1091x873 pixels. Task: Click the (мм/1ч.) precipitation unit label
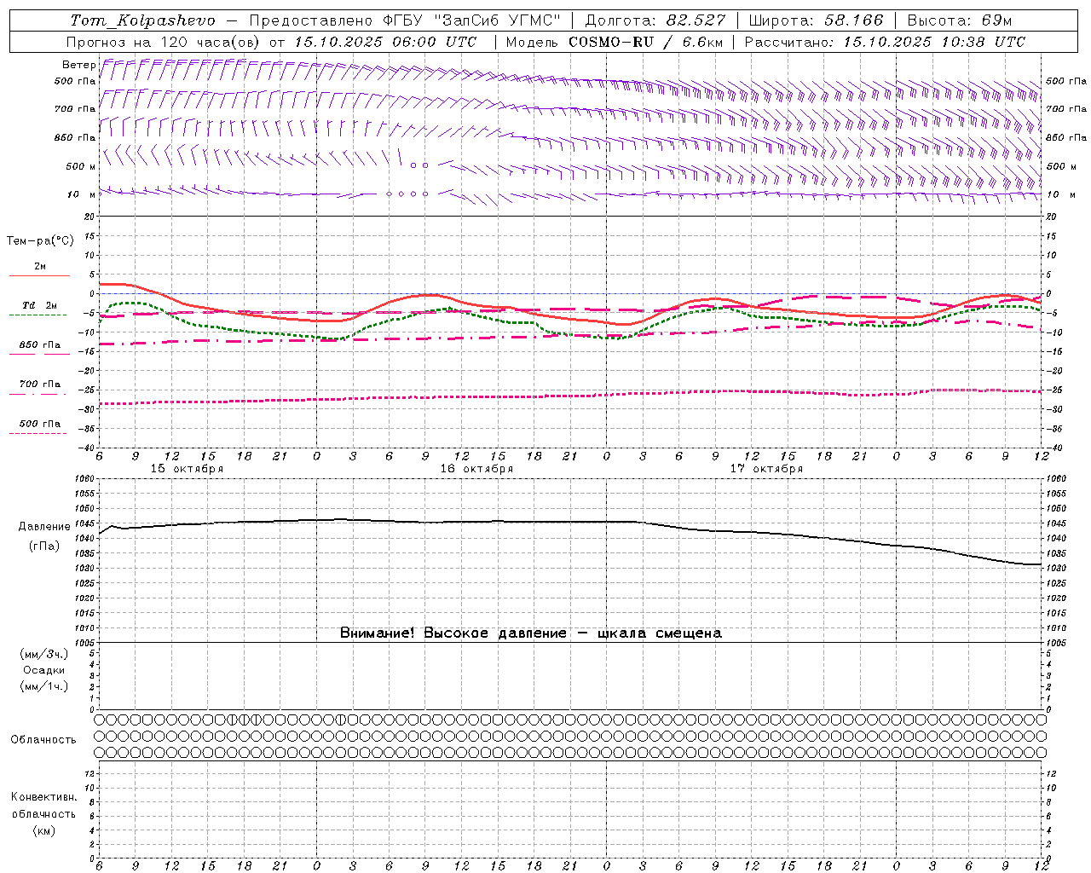[44, 686]
